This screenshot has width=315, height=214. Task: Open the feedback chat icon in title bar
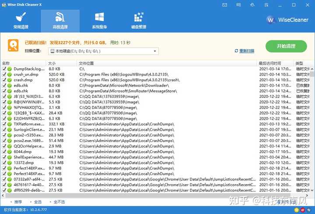238,5
